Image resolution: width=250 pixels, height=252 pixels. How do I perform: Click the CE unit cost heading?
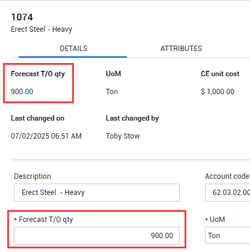220,74
